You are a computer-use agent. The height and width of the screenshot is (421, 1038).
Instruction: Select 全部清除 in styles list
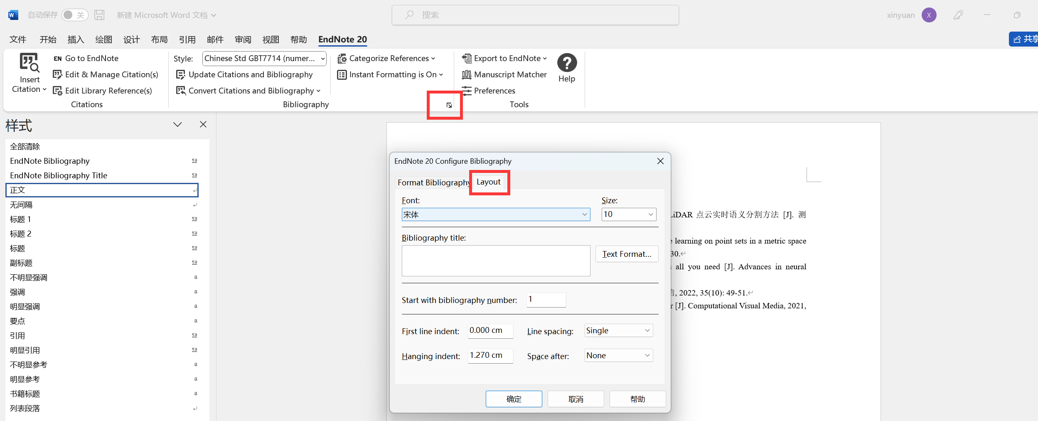[102, 147]
